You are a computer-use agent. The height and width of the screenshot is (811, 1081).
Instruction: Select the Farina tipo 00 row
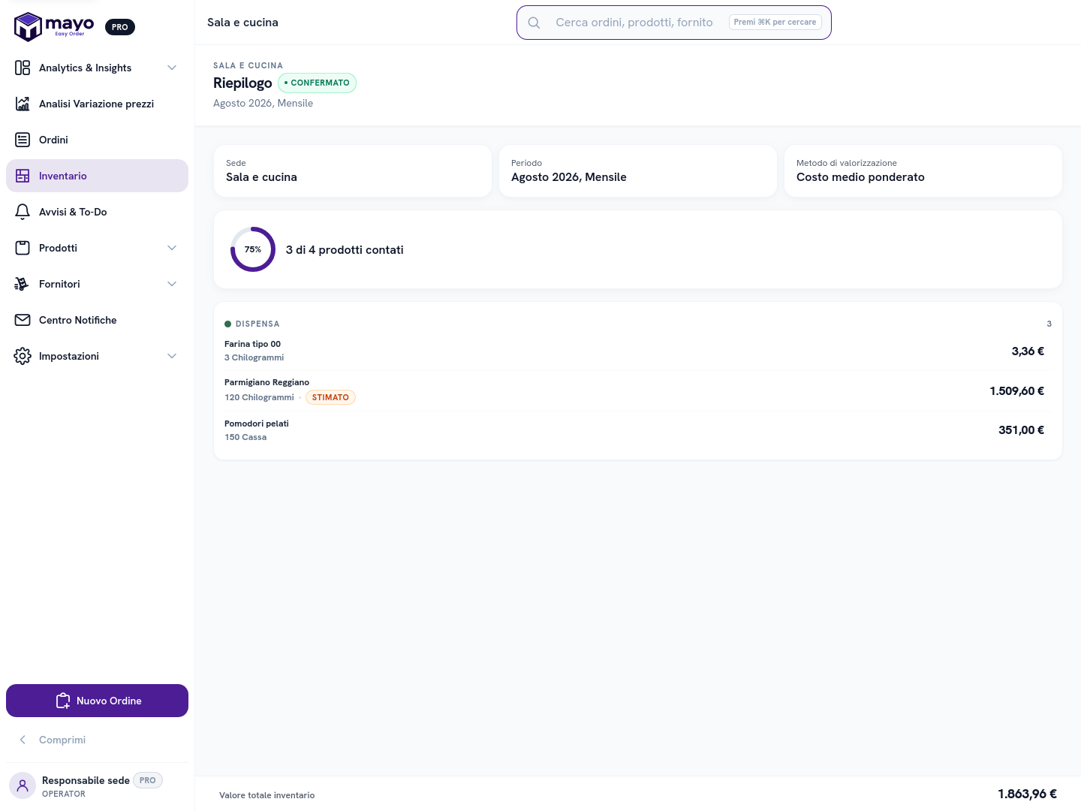[637, 351]
